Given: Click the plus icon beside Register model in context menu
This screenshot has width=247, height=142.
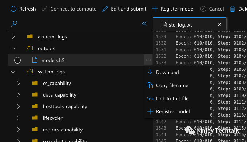Looking at the screenshot, I should click(x=150, y=111).
